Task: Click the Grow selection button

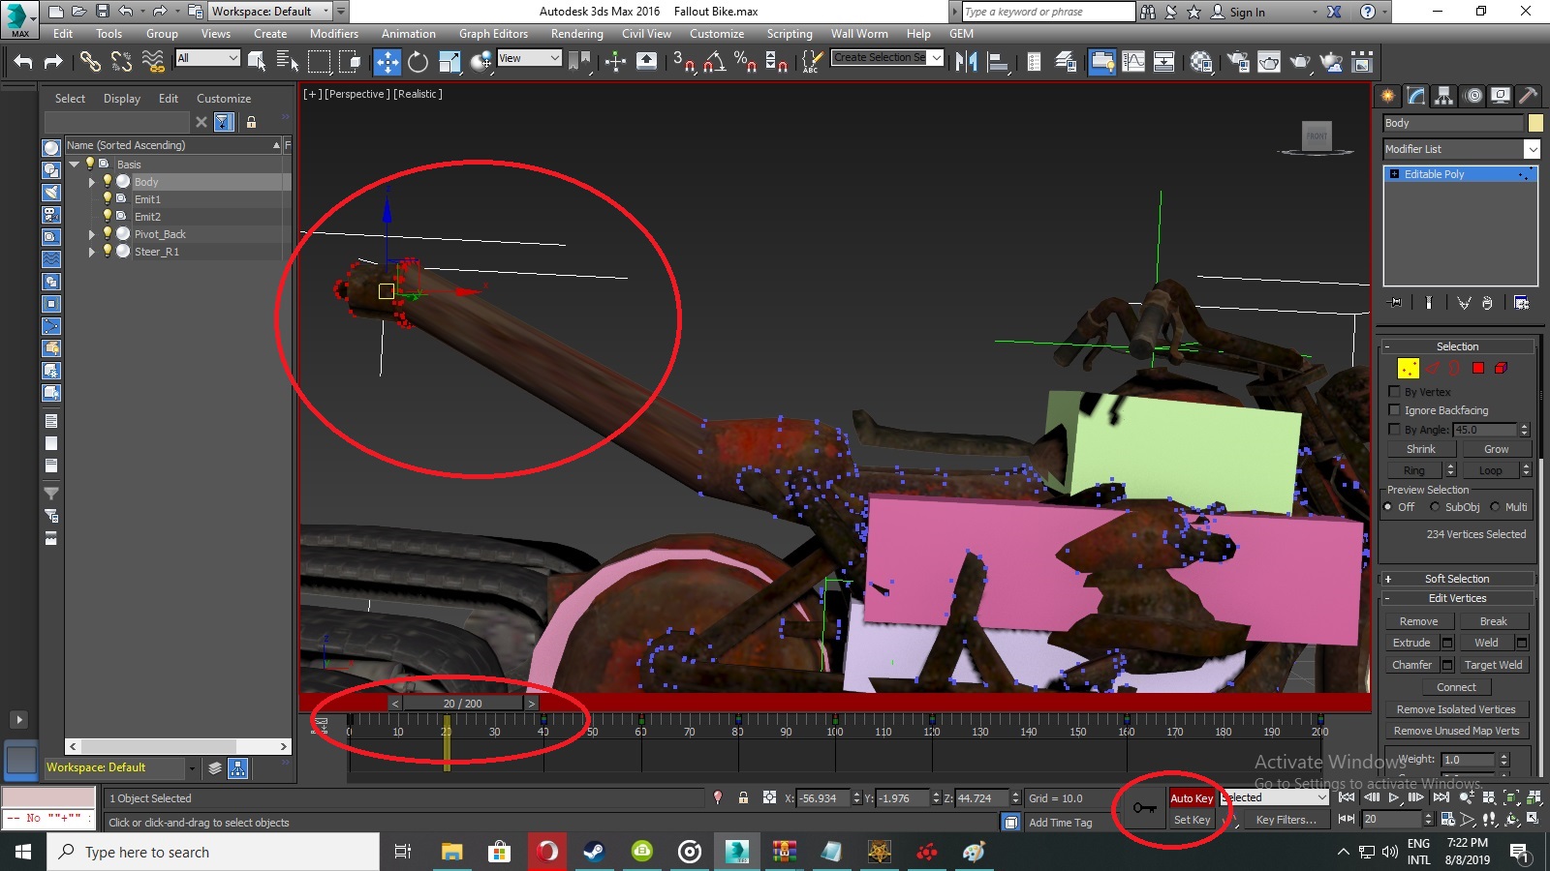Action: (1496, 449)
